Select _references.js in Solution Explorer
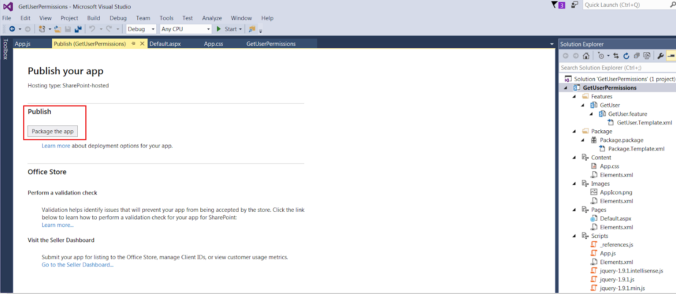This screenshot has height=294, width=676. 616,245
